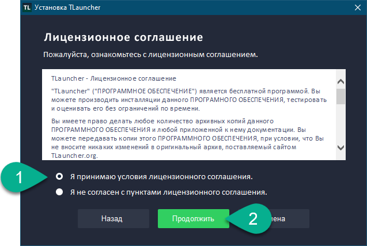367x246 pixels.
Task: Click the 'Я не согласен с пунктами' label
Action: click(168, 192)
